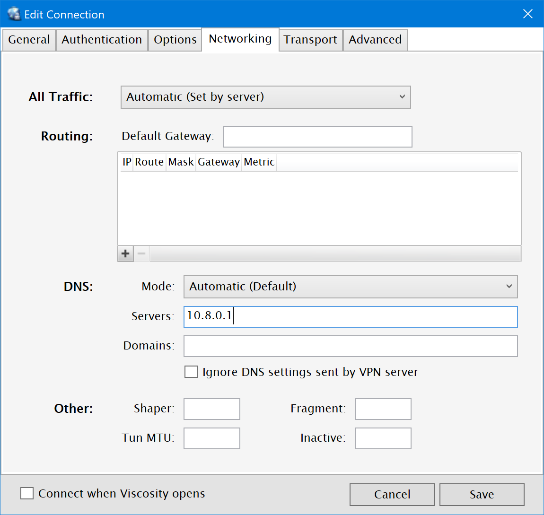Open the Advanced tab

375,40
